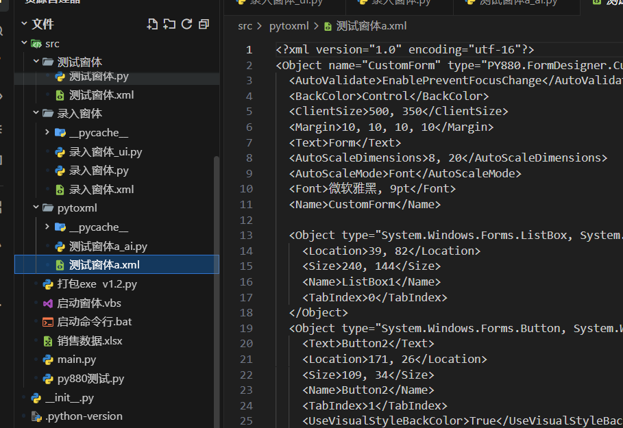Expand __pycache__ folder under pytoxml
This screenshot has height=428, width=623.
pyautogui.click(x=47, y=227)
